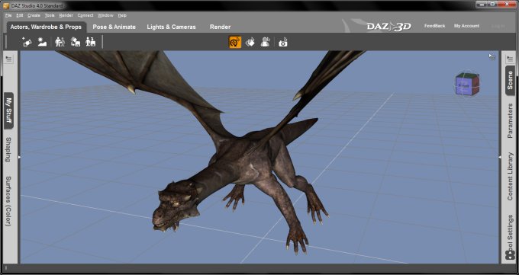Click the My Account link
The width and height of the screenshot is (519, 275).
466,26
